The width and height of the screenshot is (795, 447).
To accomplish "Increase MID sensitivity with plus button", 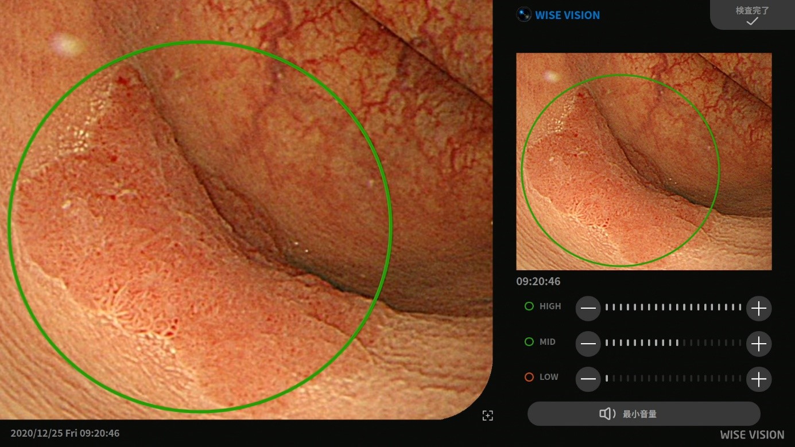I will click(759, 344).
